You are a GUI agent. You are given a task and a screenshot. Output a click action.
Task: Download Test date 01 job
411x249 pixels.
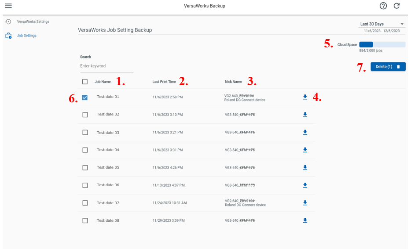305,97
